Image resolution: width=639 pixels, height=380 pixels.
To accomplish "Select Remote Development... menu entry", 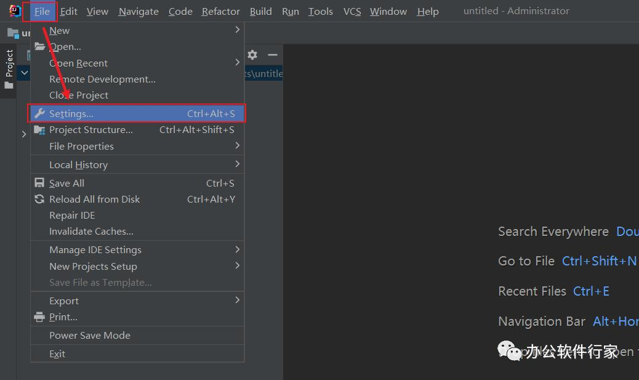I will coord(137,79).
